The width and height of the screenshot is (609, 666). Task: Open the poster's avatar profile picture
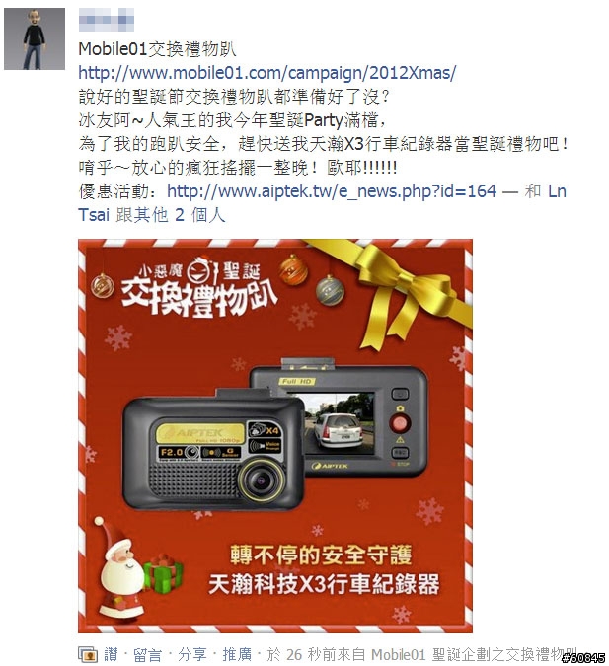pos(35,38)
